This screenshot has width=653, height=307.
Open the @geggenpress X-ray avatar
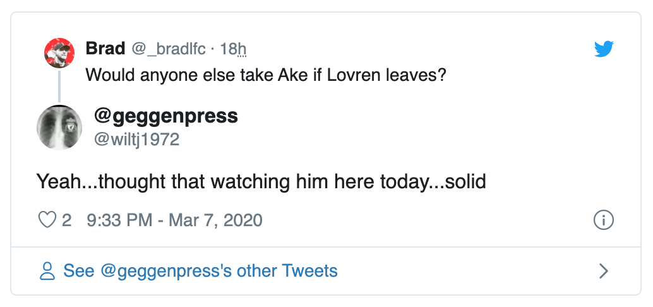59,127
